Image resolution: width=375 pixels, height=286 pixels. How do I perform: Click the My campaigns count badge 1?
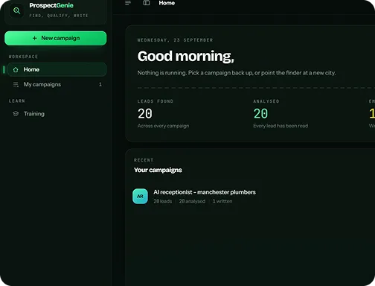[100, 84]
